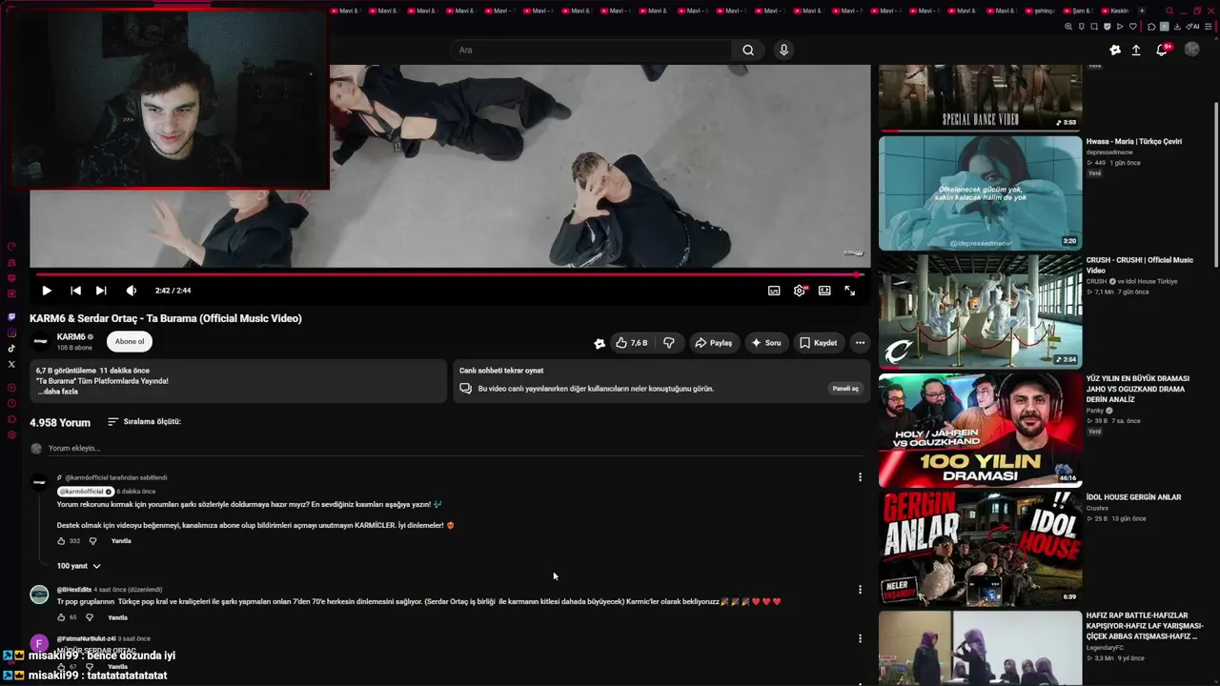The image size is (1220, 686).
Task: Open browser zoom magnifier in address bar
Action: 1068,27
